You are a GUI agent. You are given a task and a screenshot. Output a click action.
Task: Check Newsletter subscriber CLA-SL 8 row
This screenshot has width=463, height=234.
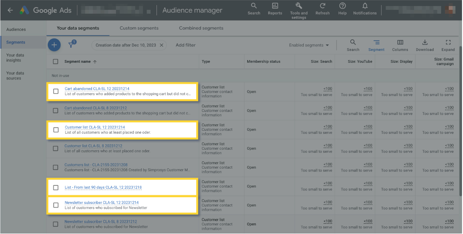55,224
